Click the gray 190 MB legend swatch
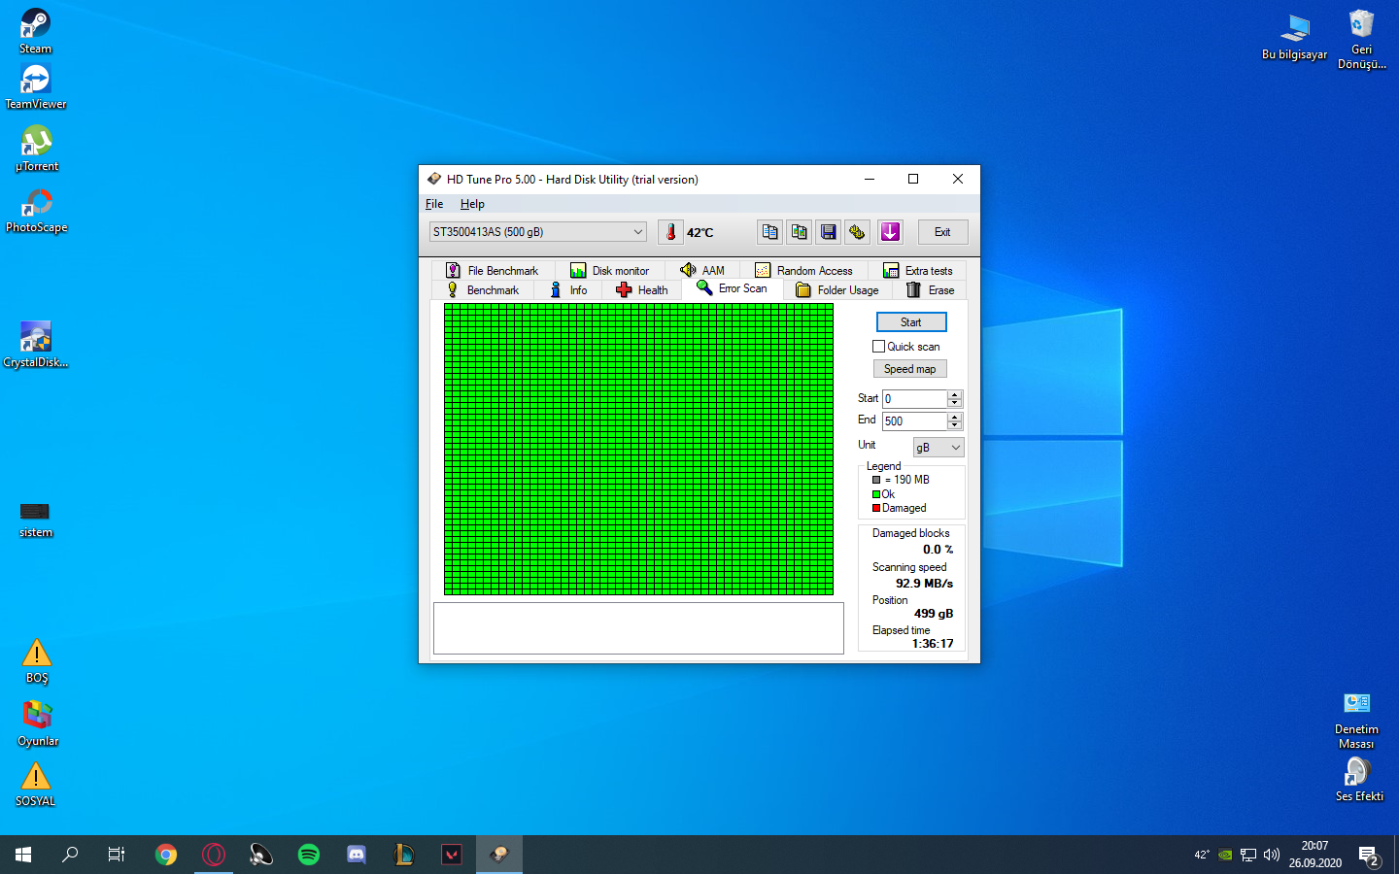 (x=876, y=480)
